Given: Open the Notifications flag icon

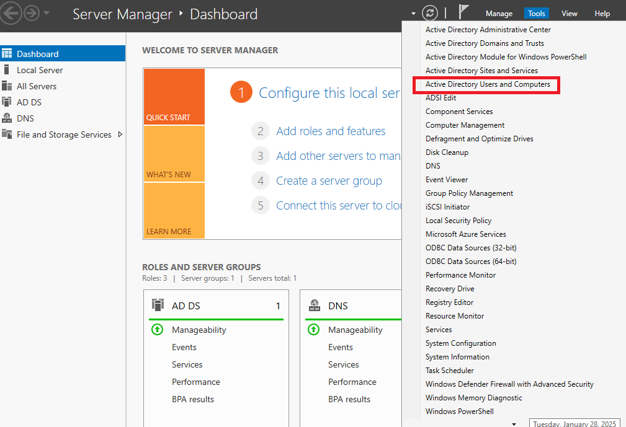Looking at the screenshot, I should pyautogui.click(x=463, y=12).
